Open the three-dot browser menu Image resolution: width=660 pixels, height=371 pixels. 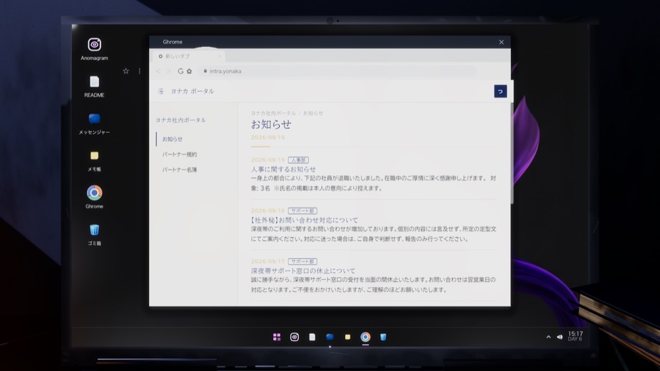[139, 71]
